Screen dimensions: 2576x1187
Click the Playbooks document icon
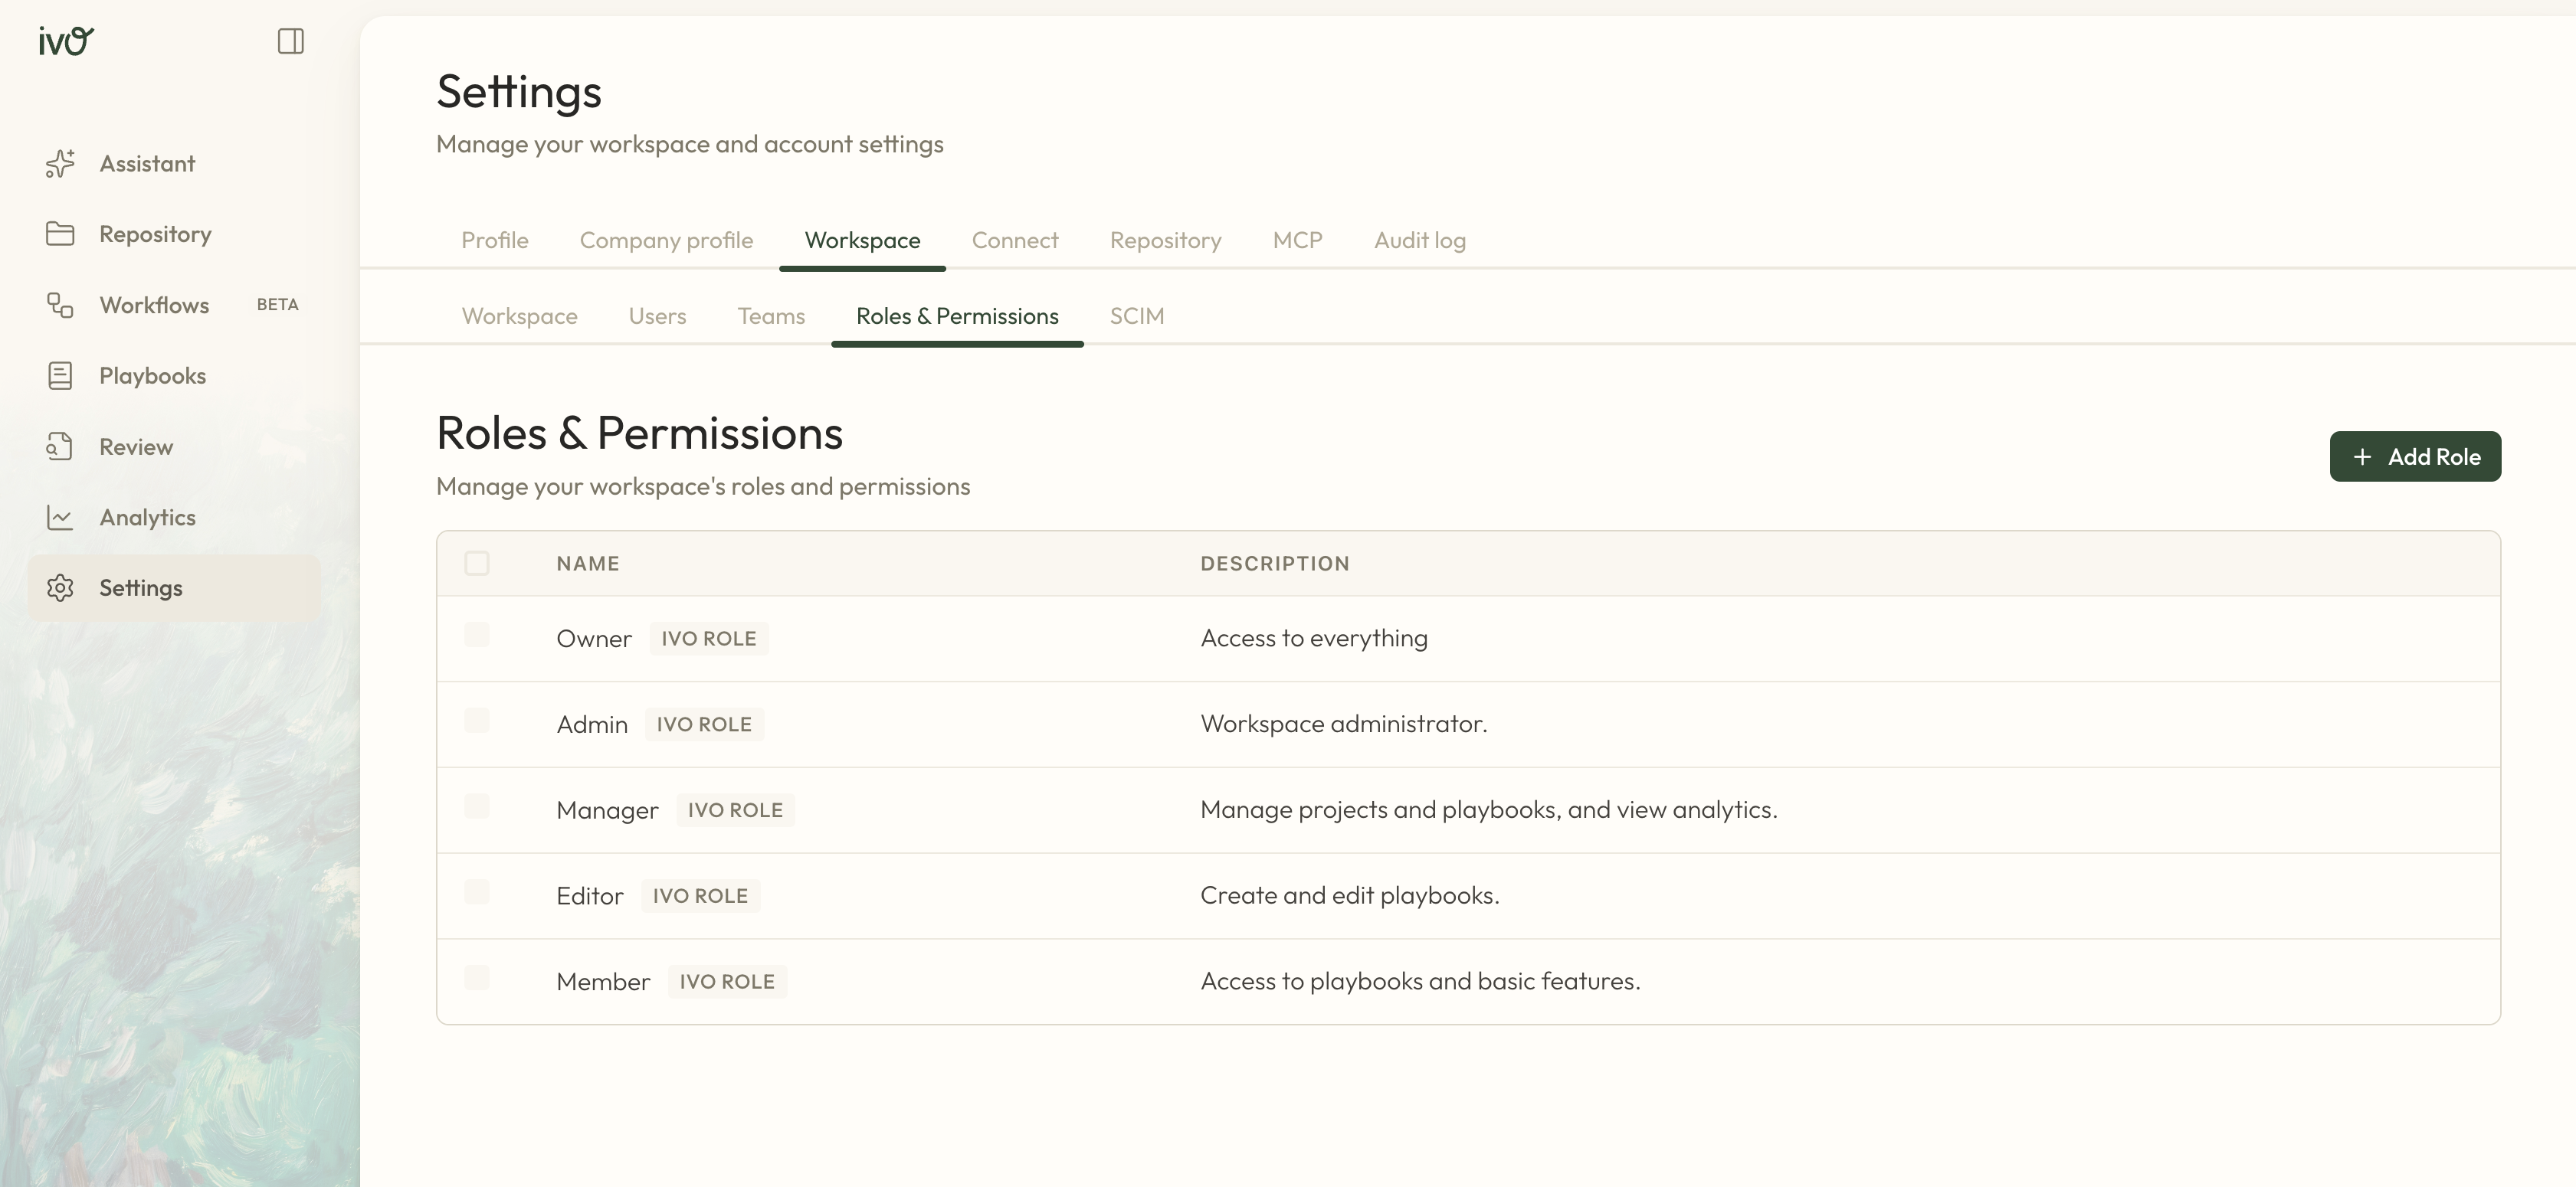click(x=60, y=376)
